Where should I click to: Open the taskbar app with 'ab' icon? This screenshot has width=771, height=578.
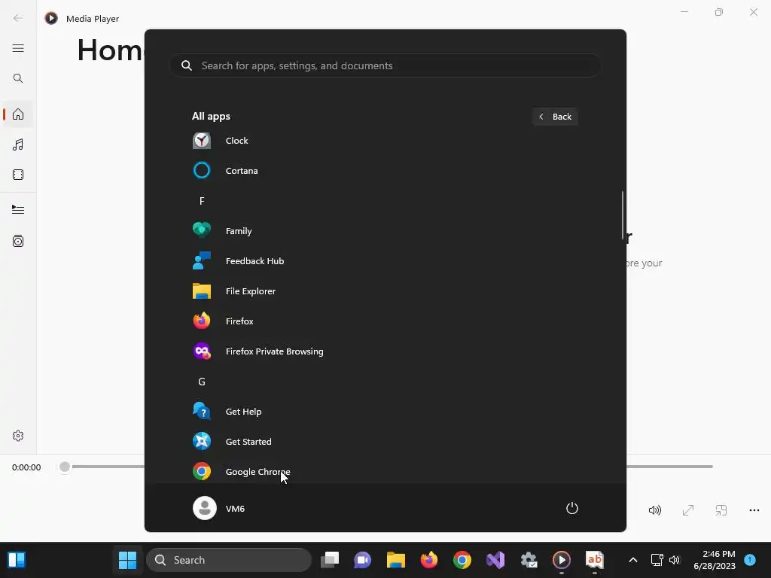pos(595,560)
